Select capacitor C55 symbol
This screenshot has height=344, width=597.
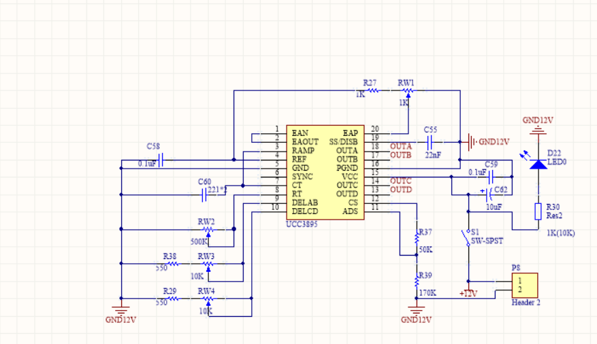tap(430, 142)
